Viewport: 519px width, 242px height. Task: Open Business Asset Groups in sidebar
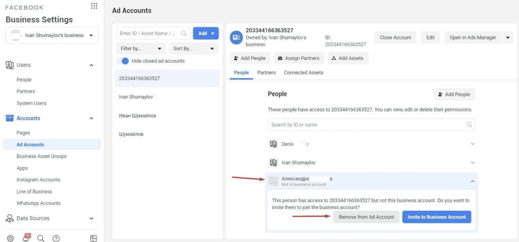42,156
